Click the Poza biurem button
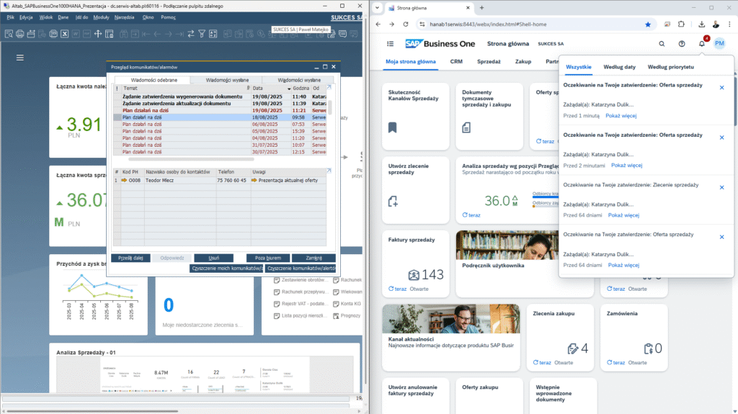Screen dimensions: 738x414 [x=268, y=258]
